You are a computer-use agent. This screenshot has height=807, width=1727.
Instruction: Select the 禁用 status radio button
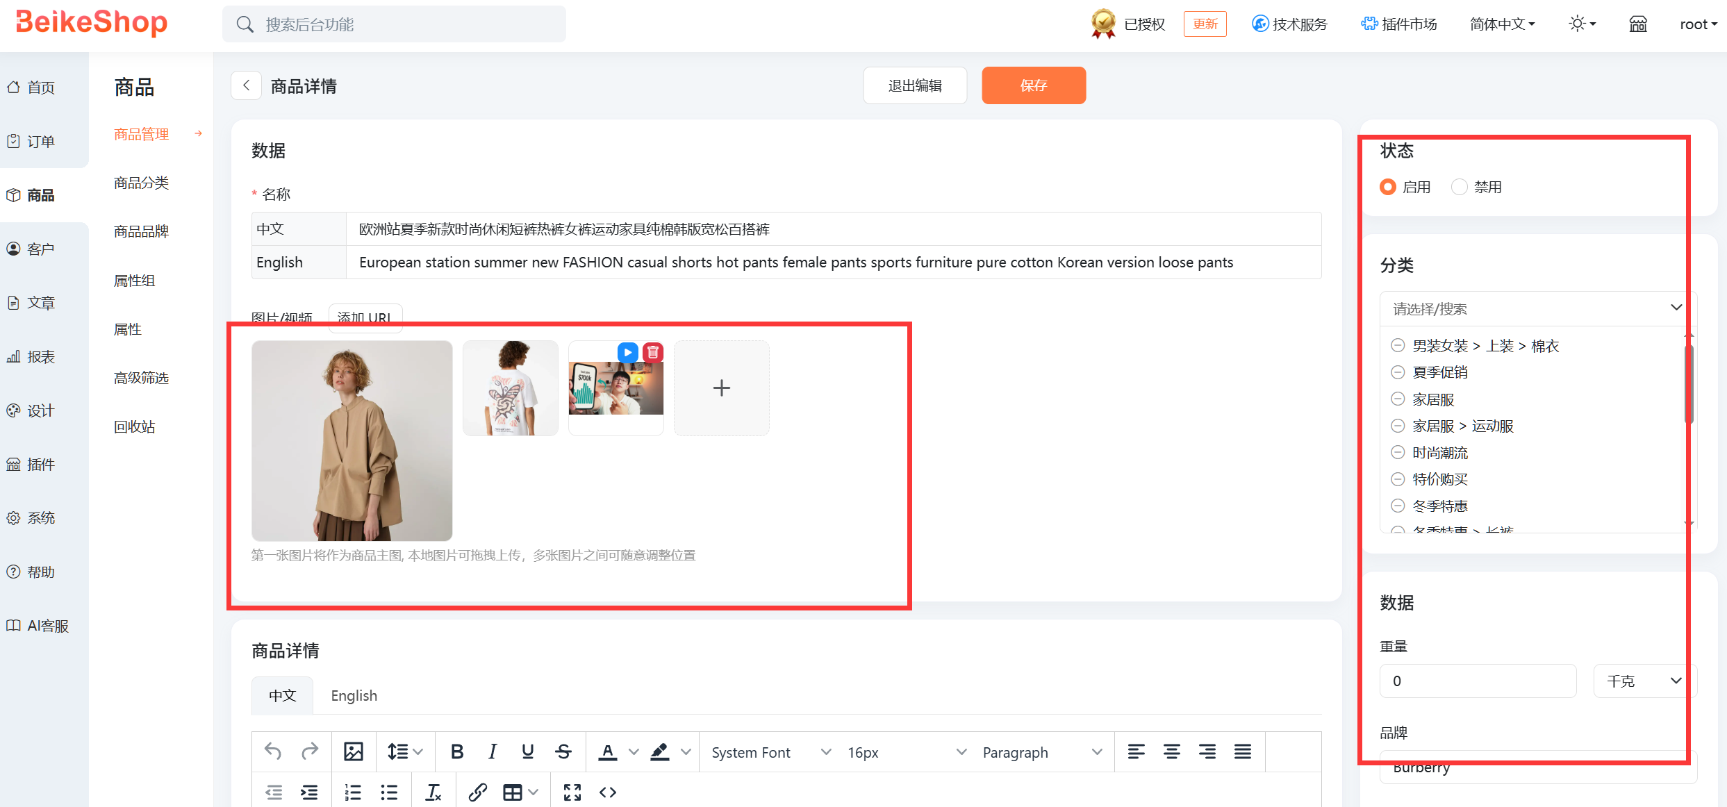pyautogui.click(x=1460, y=187)
